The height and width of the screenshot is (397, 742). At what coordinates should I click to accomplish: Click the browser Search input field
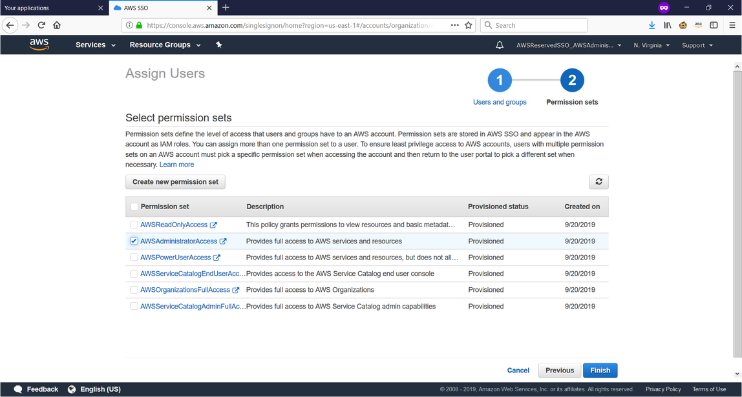pos(534,26)
